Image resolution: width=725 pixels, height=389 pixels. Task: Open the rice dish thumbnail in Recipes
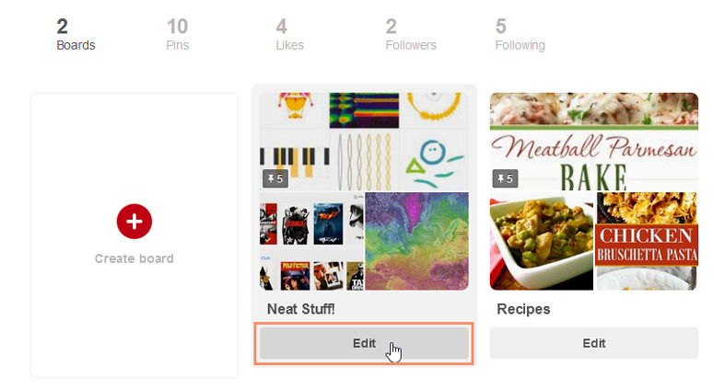pyautogui.click(x=541, y=241)
